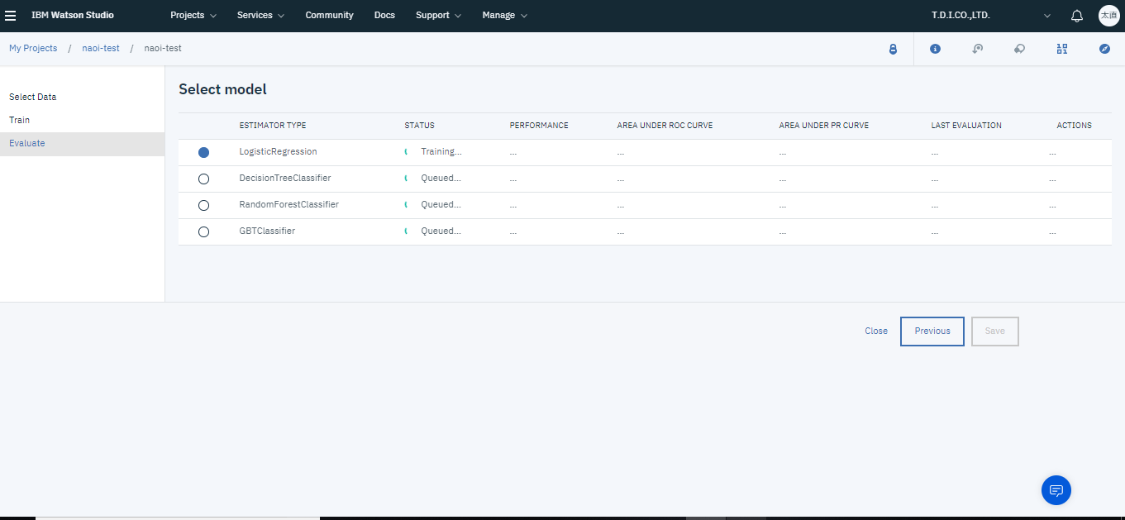Click the notifications bell icon
Viewport: 1125px width, 520px height.
pyautogui.click(x=1076, y=16)
